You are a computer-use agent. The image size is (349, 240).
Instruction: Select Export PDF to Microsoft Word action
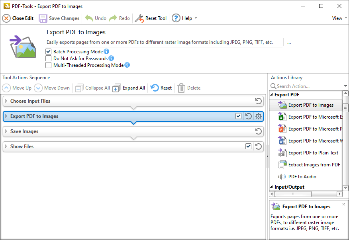[306, 141]
